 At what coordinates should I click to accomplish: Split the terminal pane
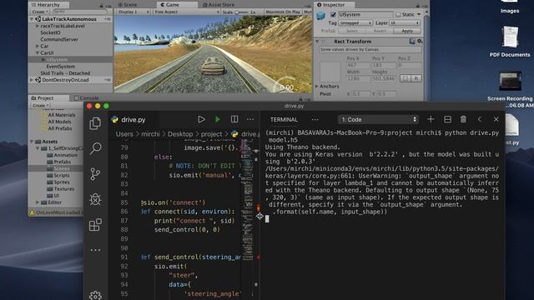pyautogui.click(x=447, y=119)
